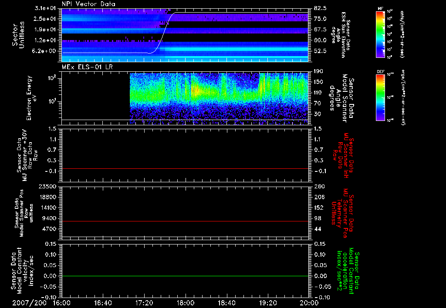Click the 23500 tick label
446x308 pixels.
(47, 186)
